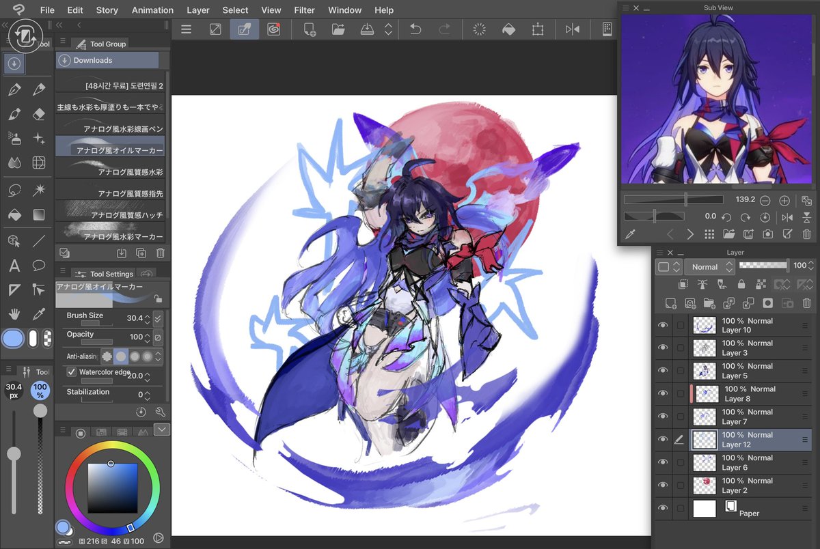Viewport: 820px width, 549px height.
Task: Click Create Layer Mask icon
Action: [767, 303]
